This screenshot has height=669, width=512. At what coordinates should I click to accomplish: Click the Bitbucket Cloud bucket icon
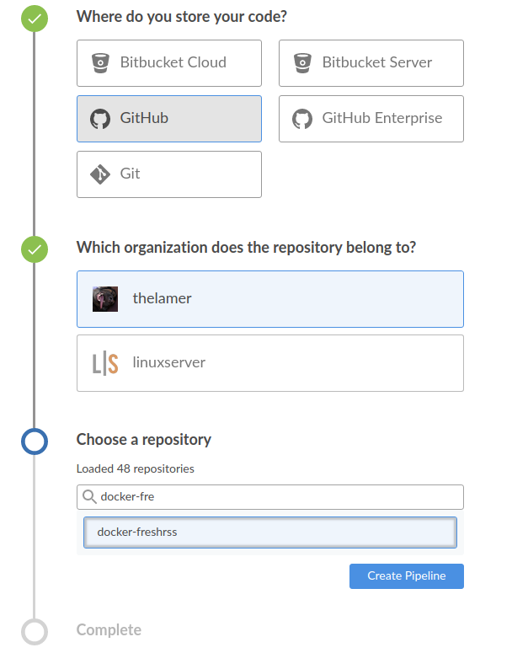[x=100, y=62]
